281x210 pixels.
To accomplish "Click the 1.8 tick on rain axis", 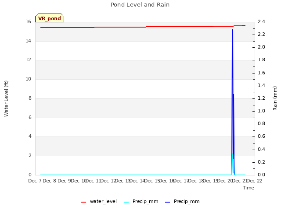I will coord(261,59).
